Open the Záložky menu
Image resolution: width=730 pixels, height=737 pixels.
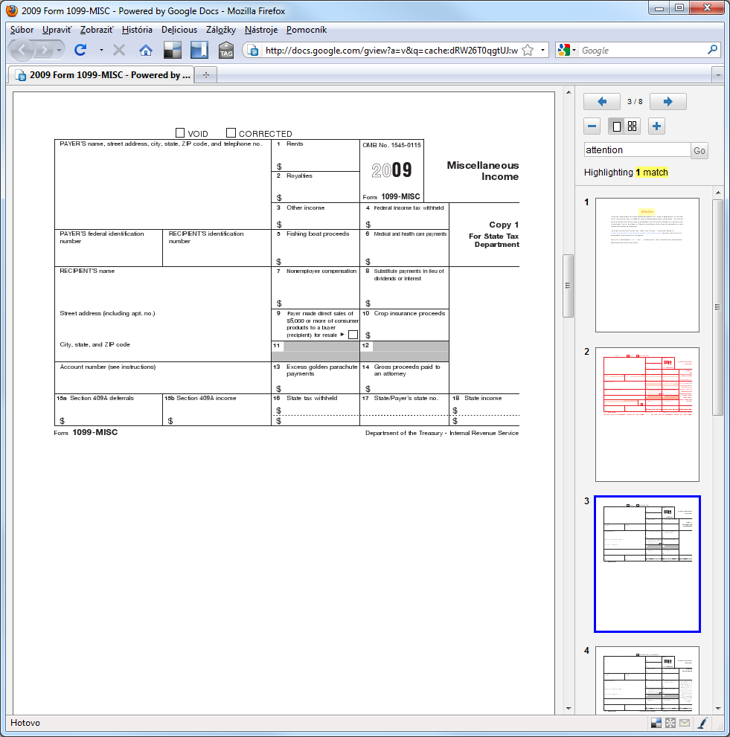click(221, 30)
